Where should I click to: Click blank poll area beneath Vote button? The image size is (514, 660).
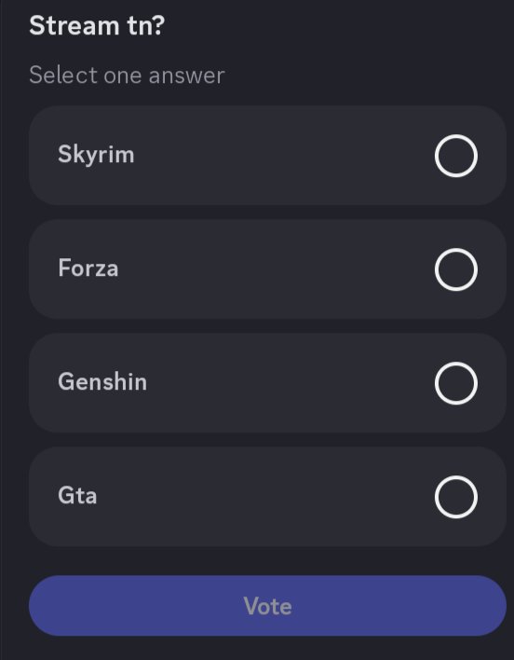point(267,648)
